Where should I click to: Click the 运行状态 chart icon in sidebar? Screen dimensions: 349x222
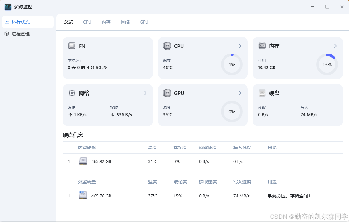(7, 22)
